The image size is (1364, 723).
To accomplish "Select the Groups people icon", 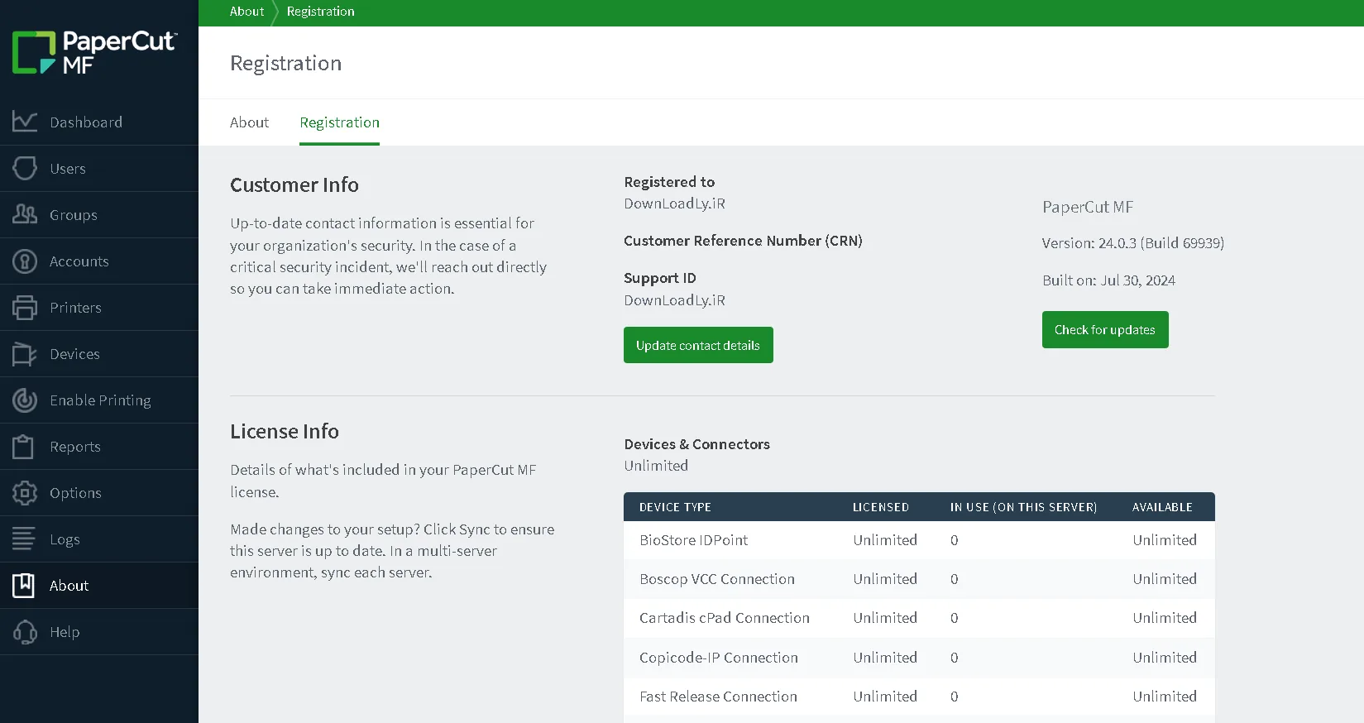I will pos(25,214).
